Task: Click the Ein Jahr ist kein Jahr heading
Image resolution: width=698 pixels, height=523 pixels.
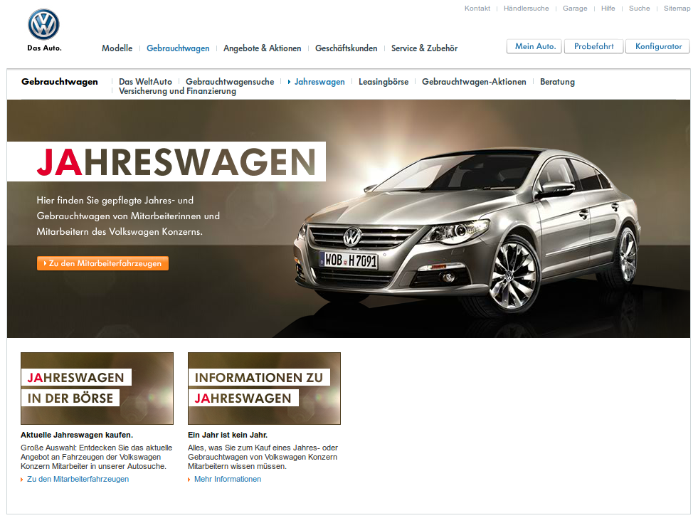Action: point(228,435)
